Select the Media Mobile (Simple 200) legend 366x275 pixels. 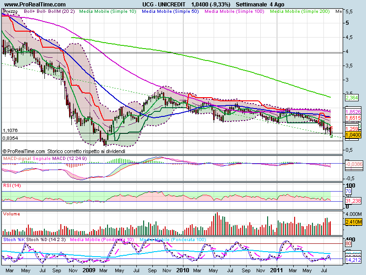click(x=300, y=11)
